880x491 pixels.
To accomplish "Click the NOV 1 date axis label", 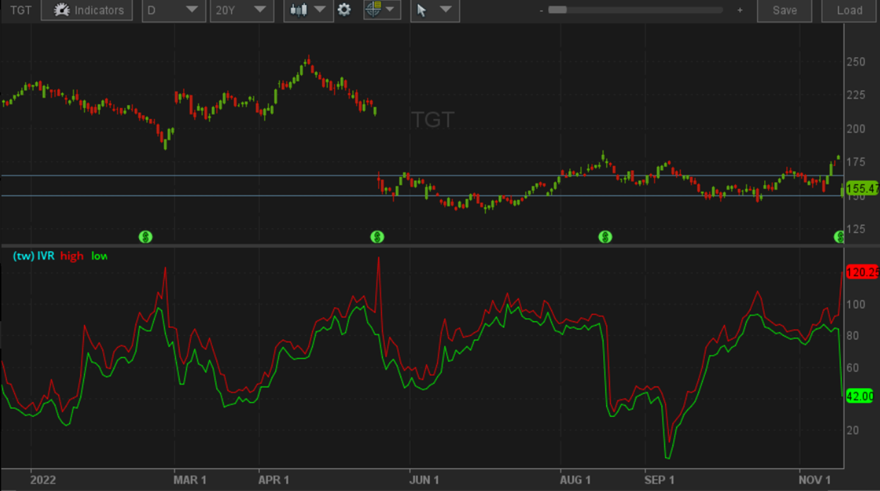I will coord(814,480).
